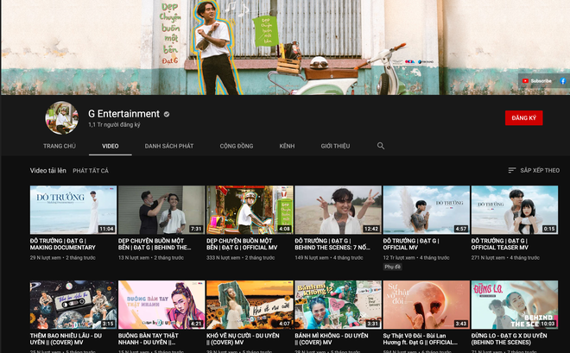Click title THÊM BAO NHIÊU LÂU - DU UYÊN
This screenshot has width=570, height=353.
66,339
